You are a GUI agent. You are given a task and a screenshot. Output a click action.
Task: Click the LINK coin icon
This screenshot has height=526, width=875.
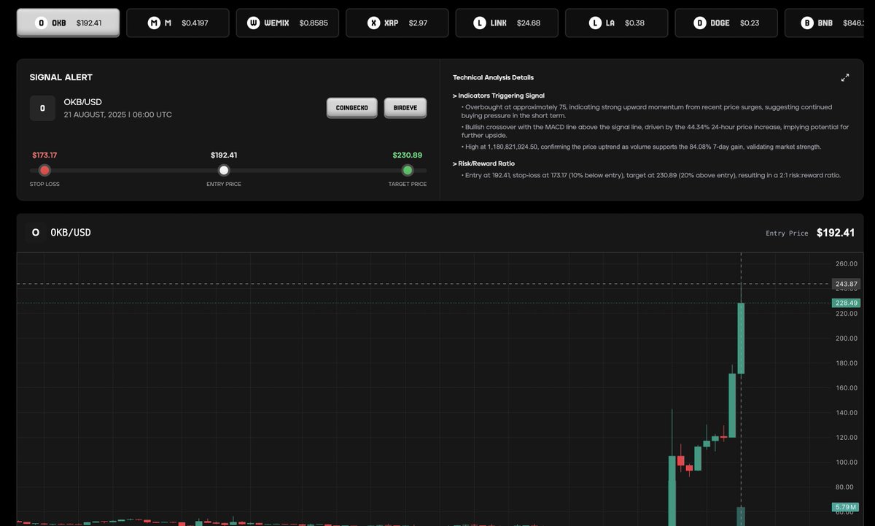pos(479,23)
